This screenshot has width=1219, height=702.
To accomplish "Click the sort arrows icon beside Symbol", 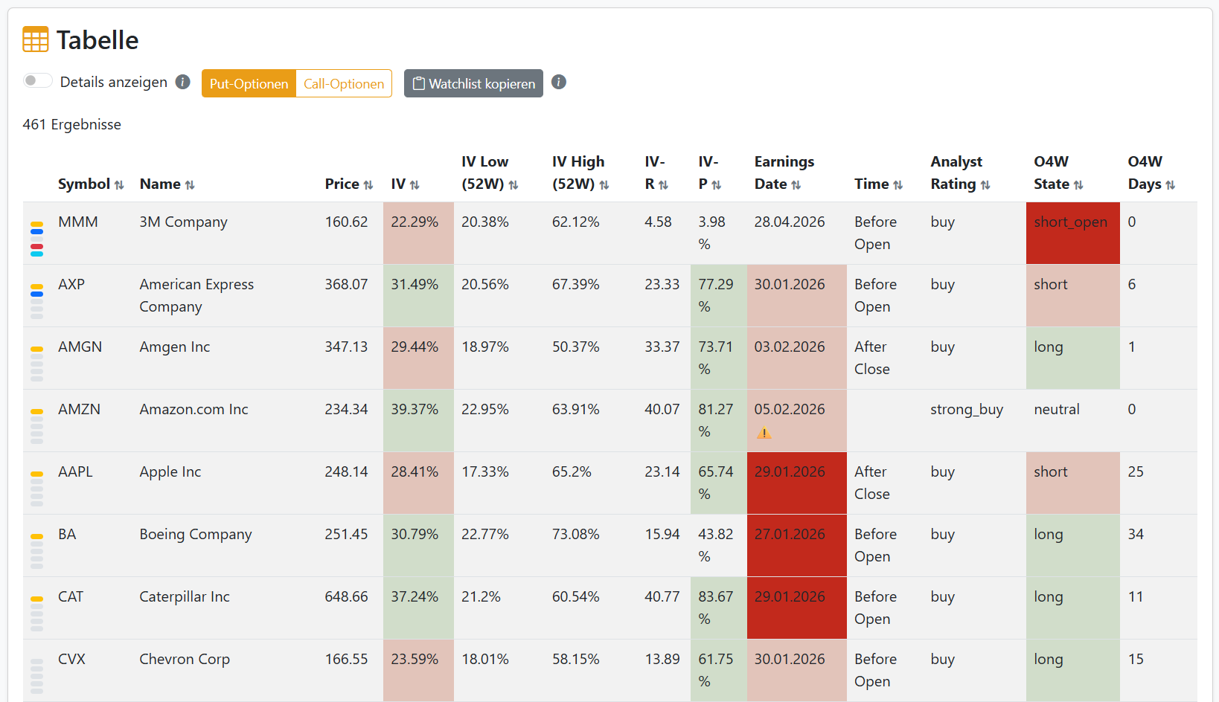I will [119, 185].
